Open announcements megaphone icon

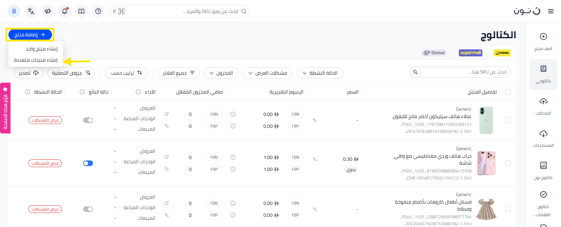[x=48, y=11]
